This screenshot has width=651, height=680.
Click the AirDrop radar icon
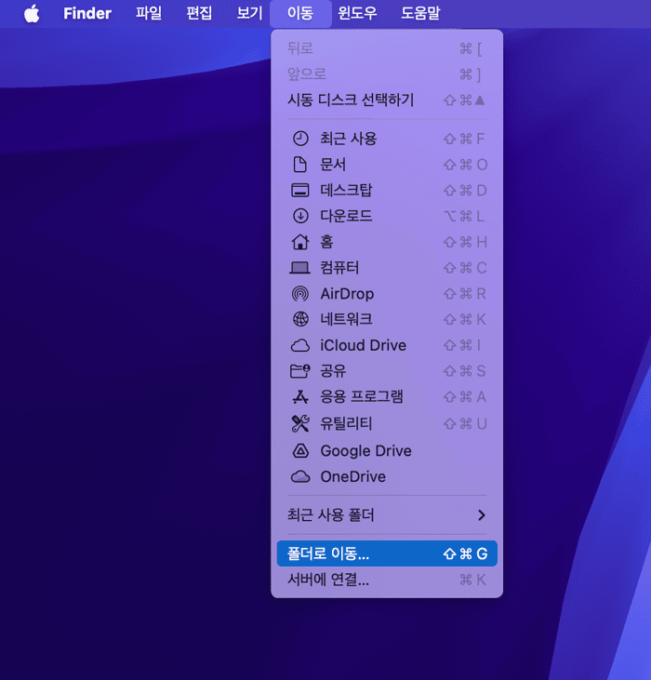pyautogui.click(x=300, y=294)
